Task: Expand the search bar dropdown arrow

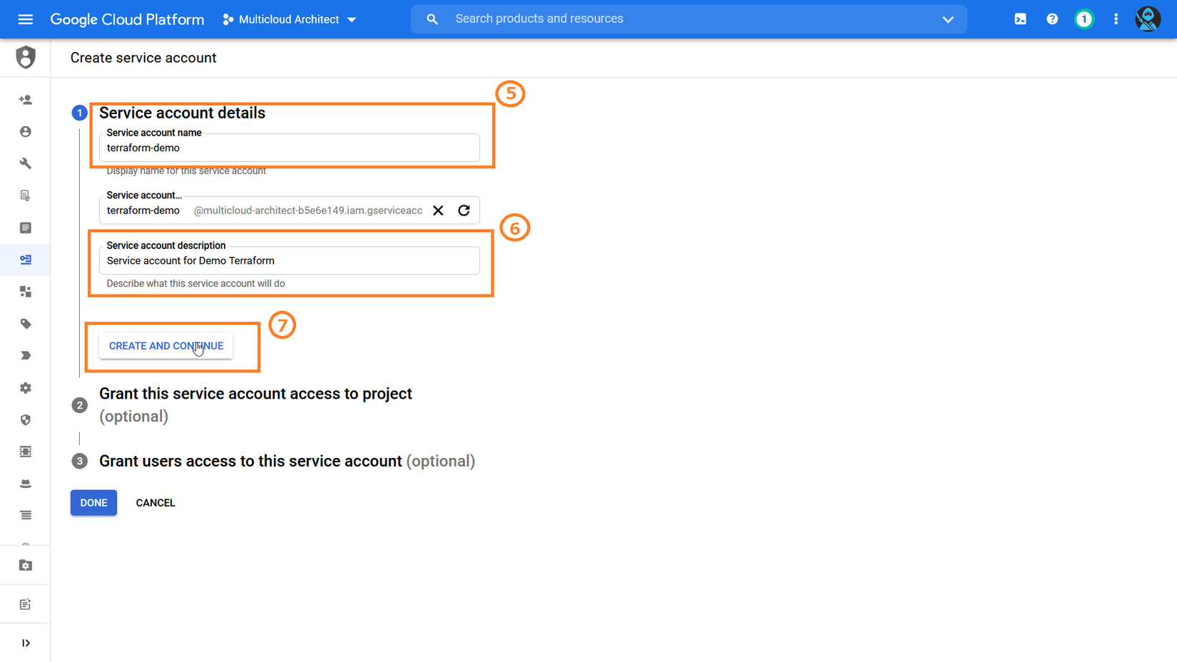Action: pyautogui.click(x=947, y=19)
